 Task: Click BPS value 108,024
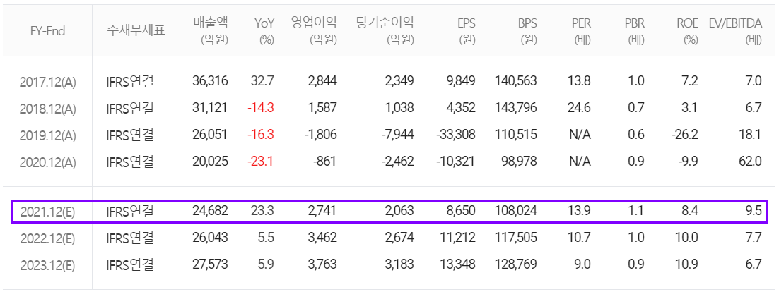point(516,212)
